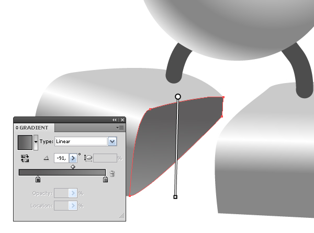This screenshot has height=233, width=314.
Task: Open the Gradient panel flyout menu
Action: pos(120,127)
